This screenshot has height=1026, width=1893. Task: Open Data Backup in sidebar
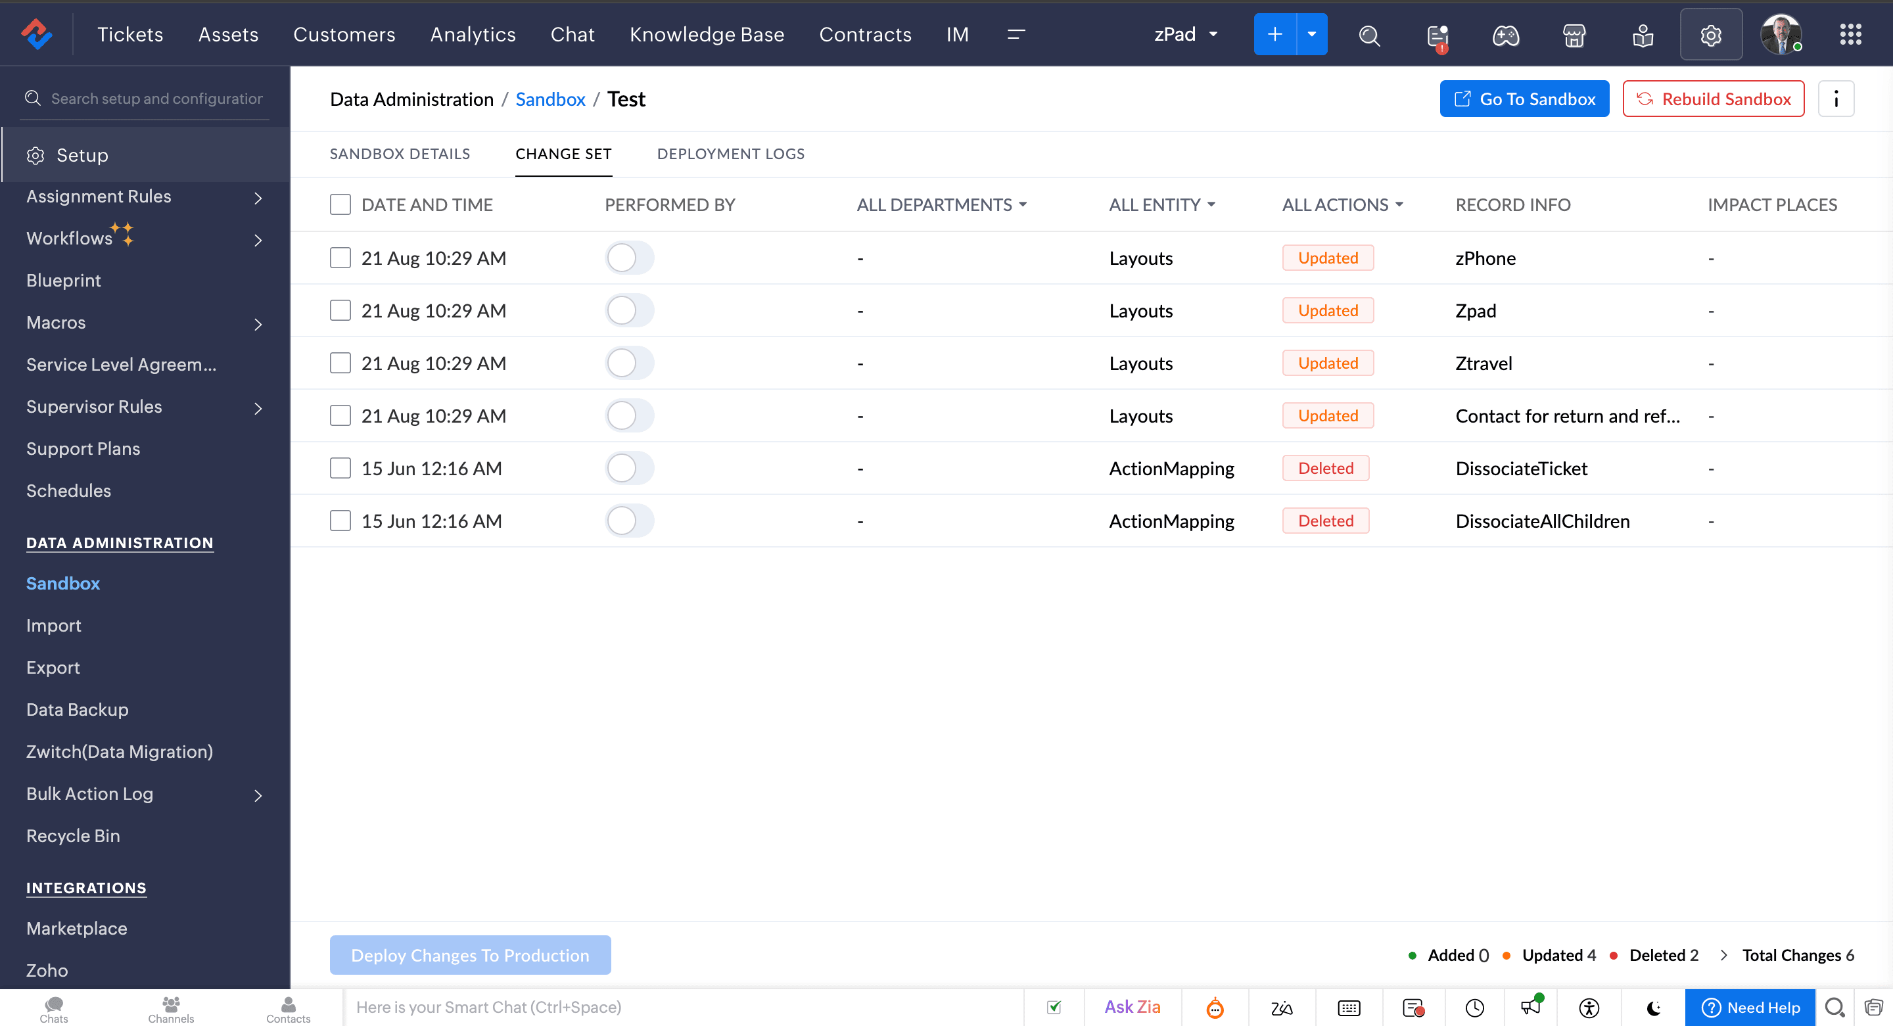[77, 709]
